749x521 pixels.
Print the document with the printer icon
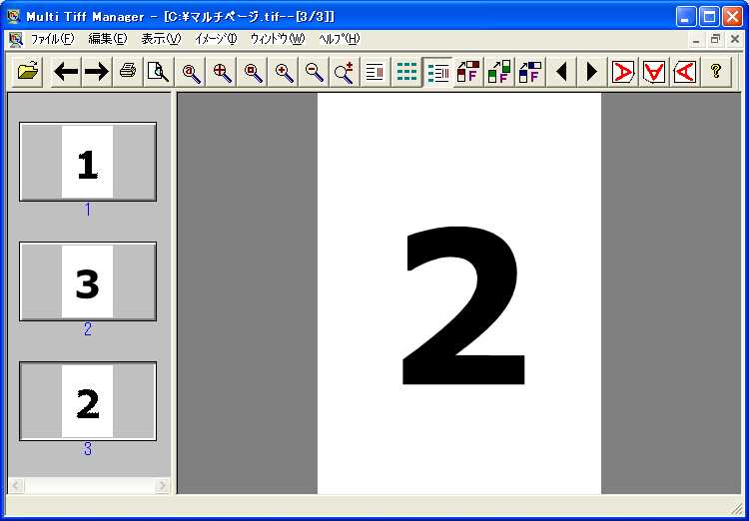[128, 72]
